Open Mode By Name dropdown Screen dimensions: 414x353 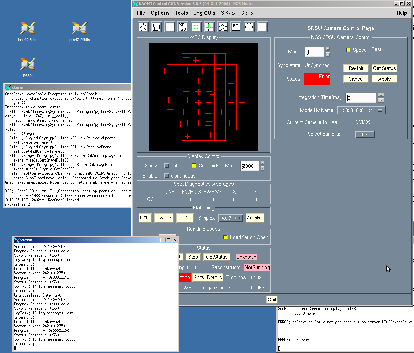point(361,110)
